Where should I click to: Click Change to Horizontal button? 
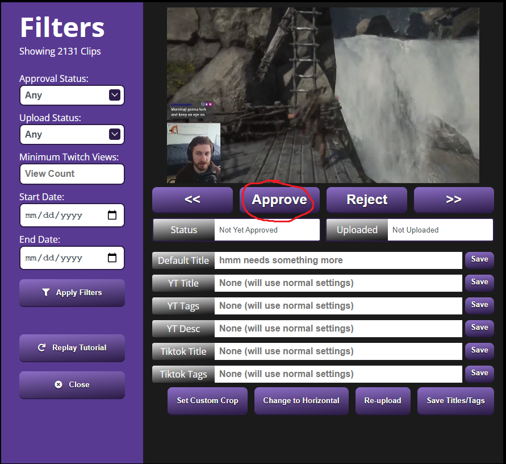(x=302, y=401)
